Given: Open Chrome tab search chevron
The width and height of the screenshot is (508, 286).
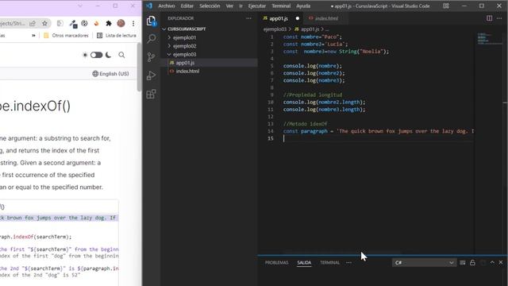Looking at the screenshot, I should (x=80, y=6).
